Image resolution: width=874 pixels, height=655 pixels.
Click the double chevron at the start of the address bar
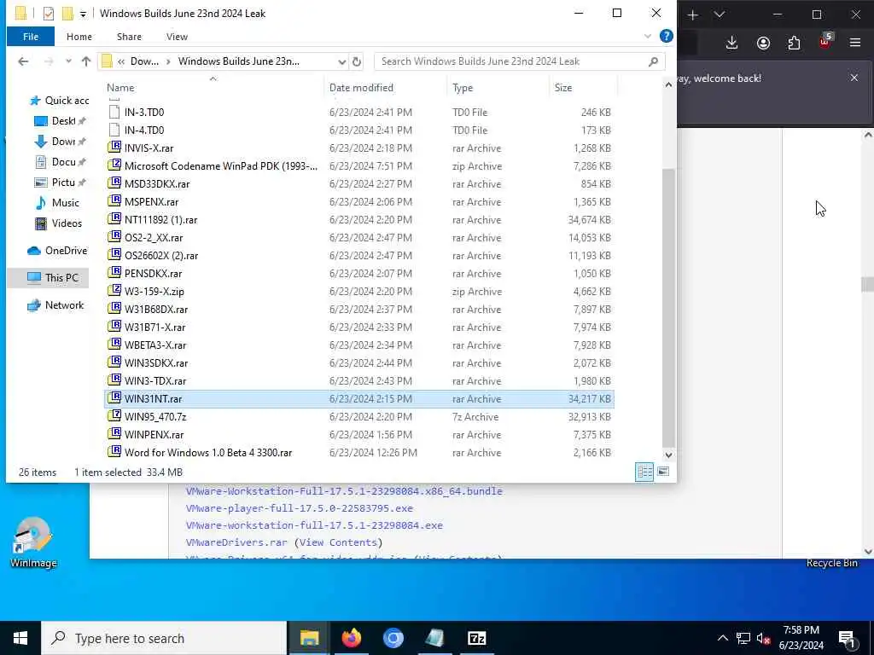pyautogui.click(x=121, y=61)
